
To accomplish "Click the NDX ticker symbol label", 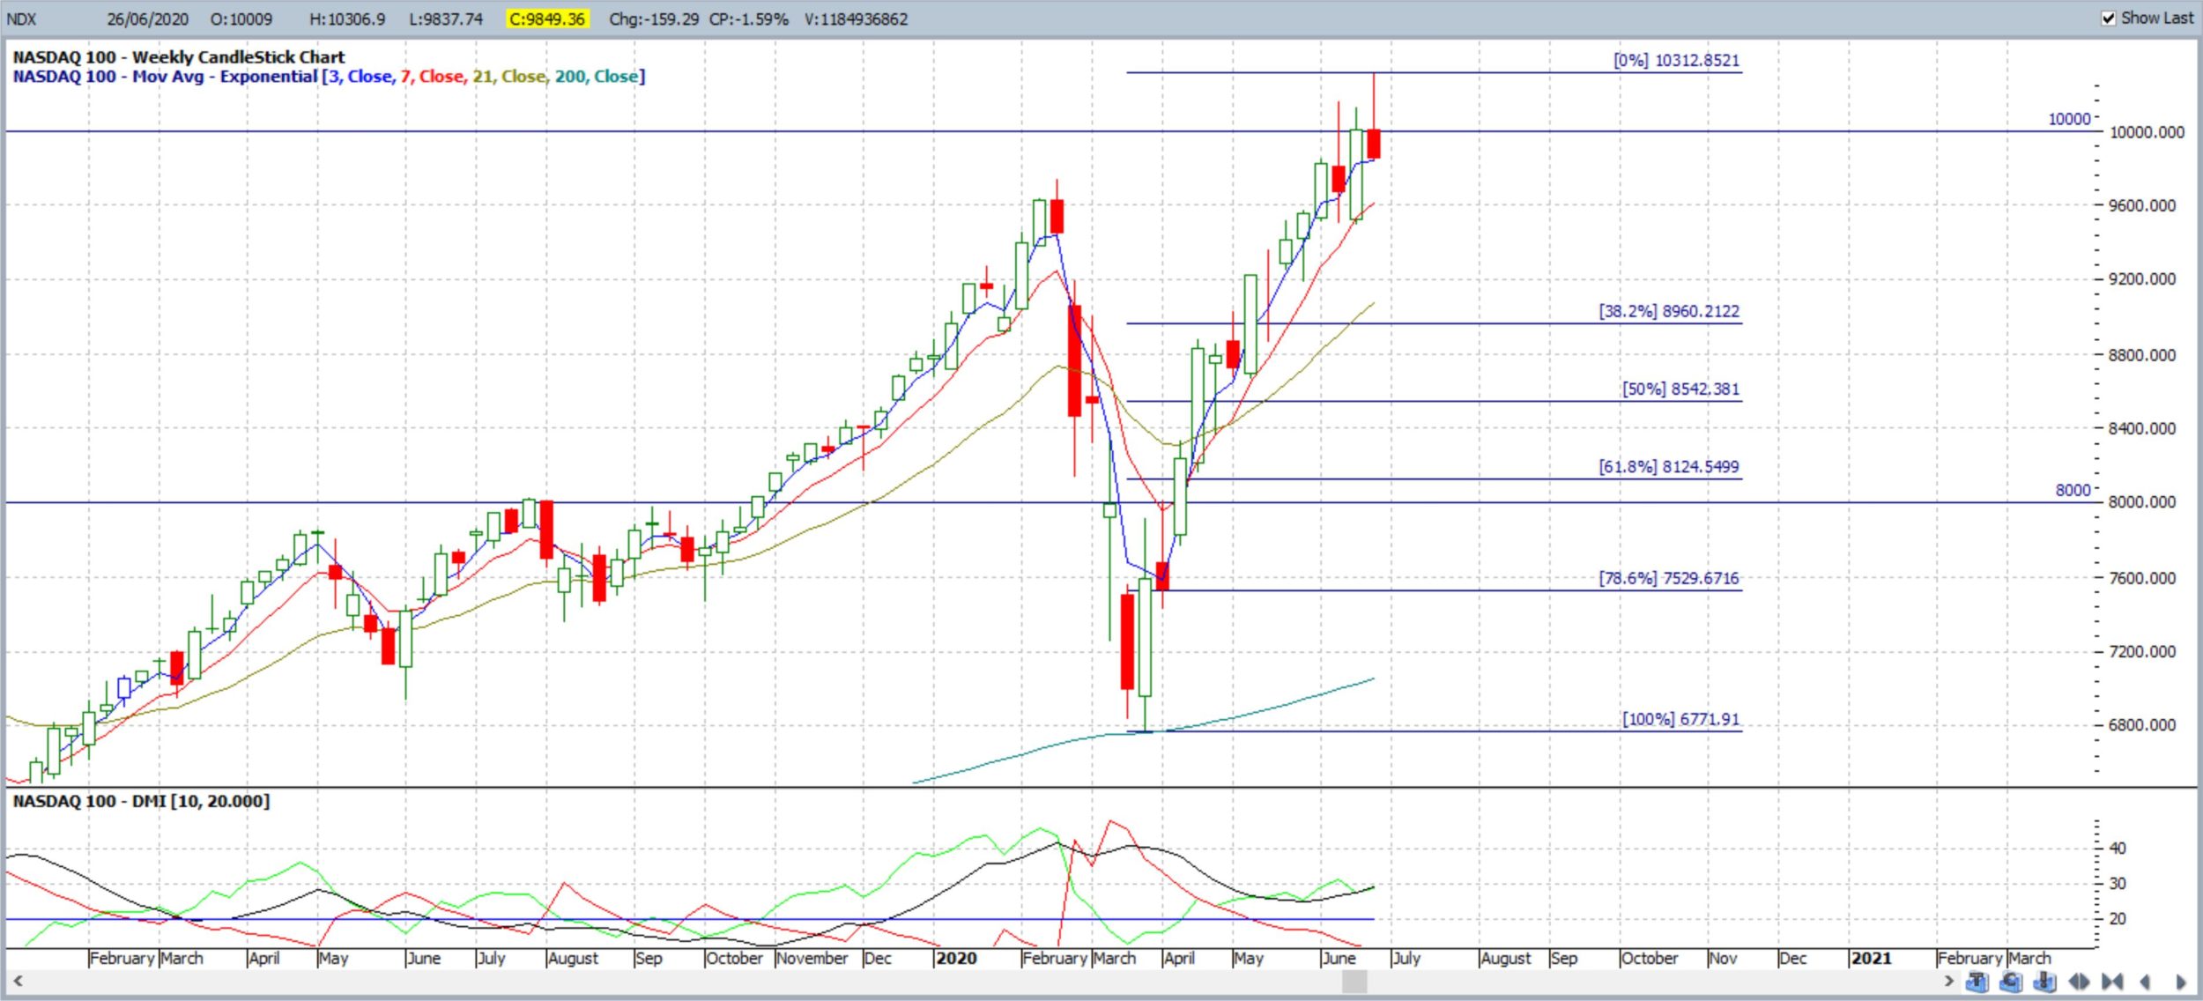I will pos(21,19).
